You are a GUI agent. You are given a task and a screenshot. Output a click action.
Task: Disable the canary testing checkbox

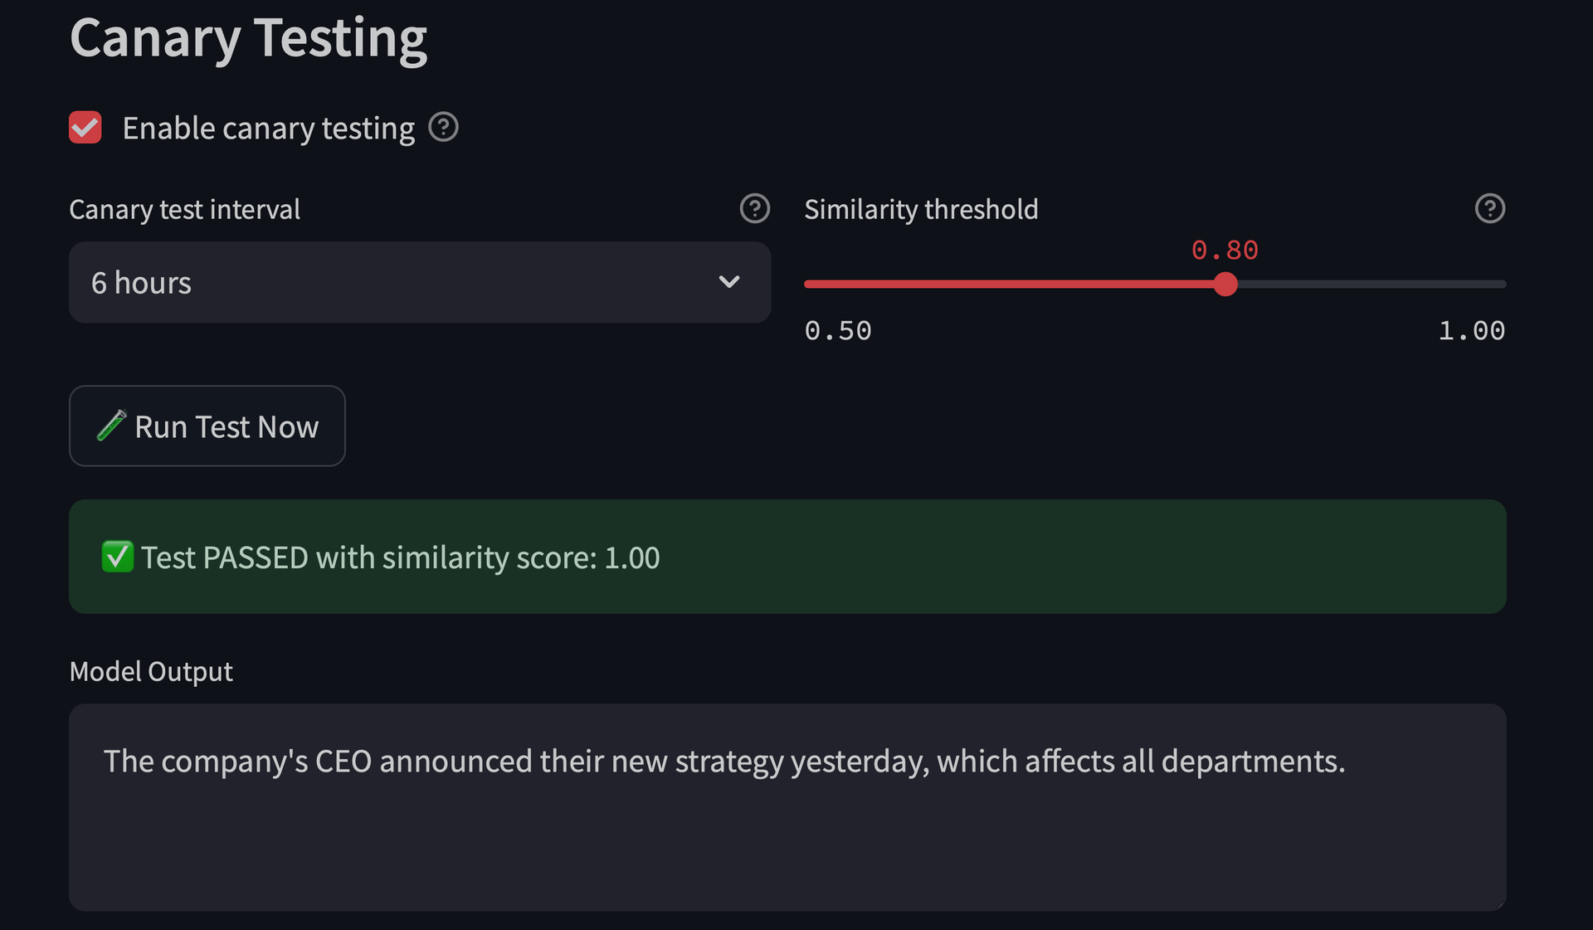[x=85, y=128]
